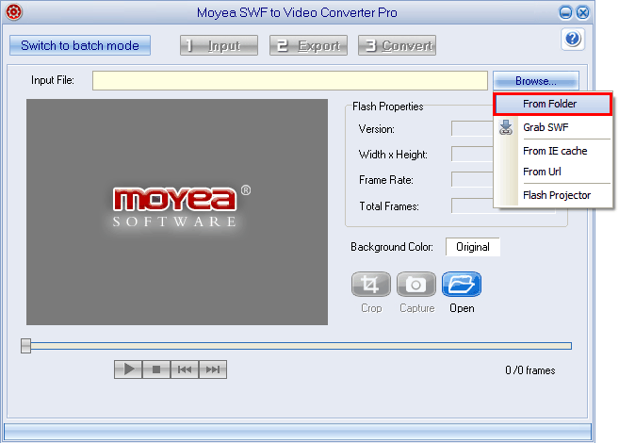Open help via the question mark icon
The height and width of the screenshot is (443, 619).
[573, 39]
